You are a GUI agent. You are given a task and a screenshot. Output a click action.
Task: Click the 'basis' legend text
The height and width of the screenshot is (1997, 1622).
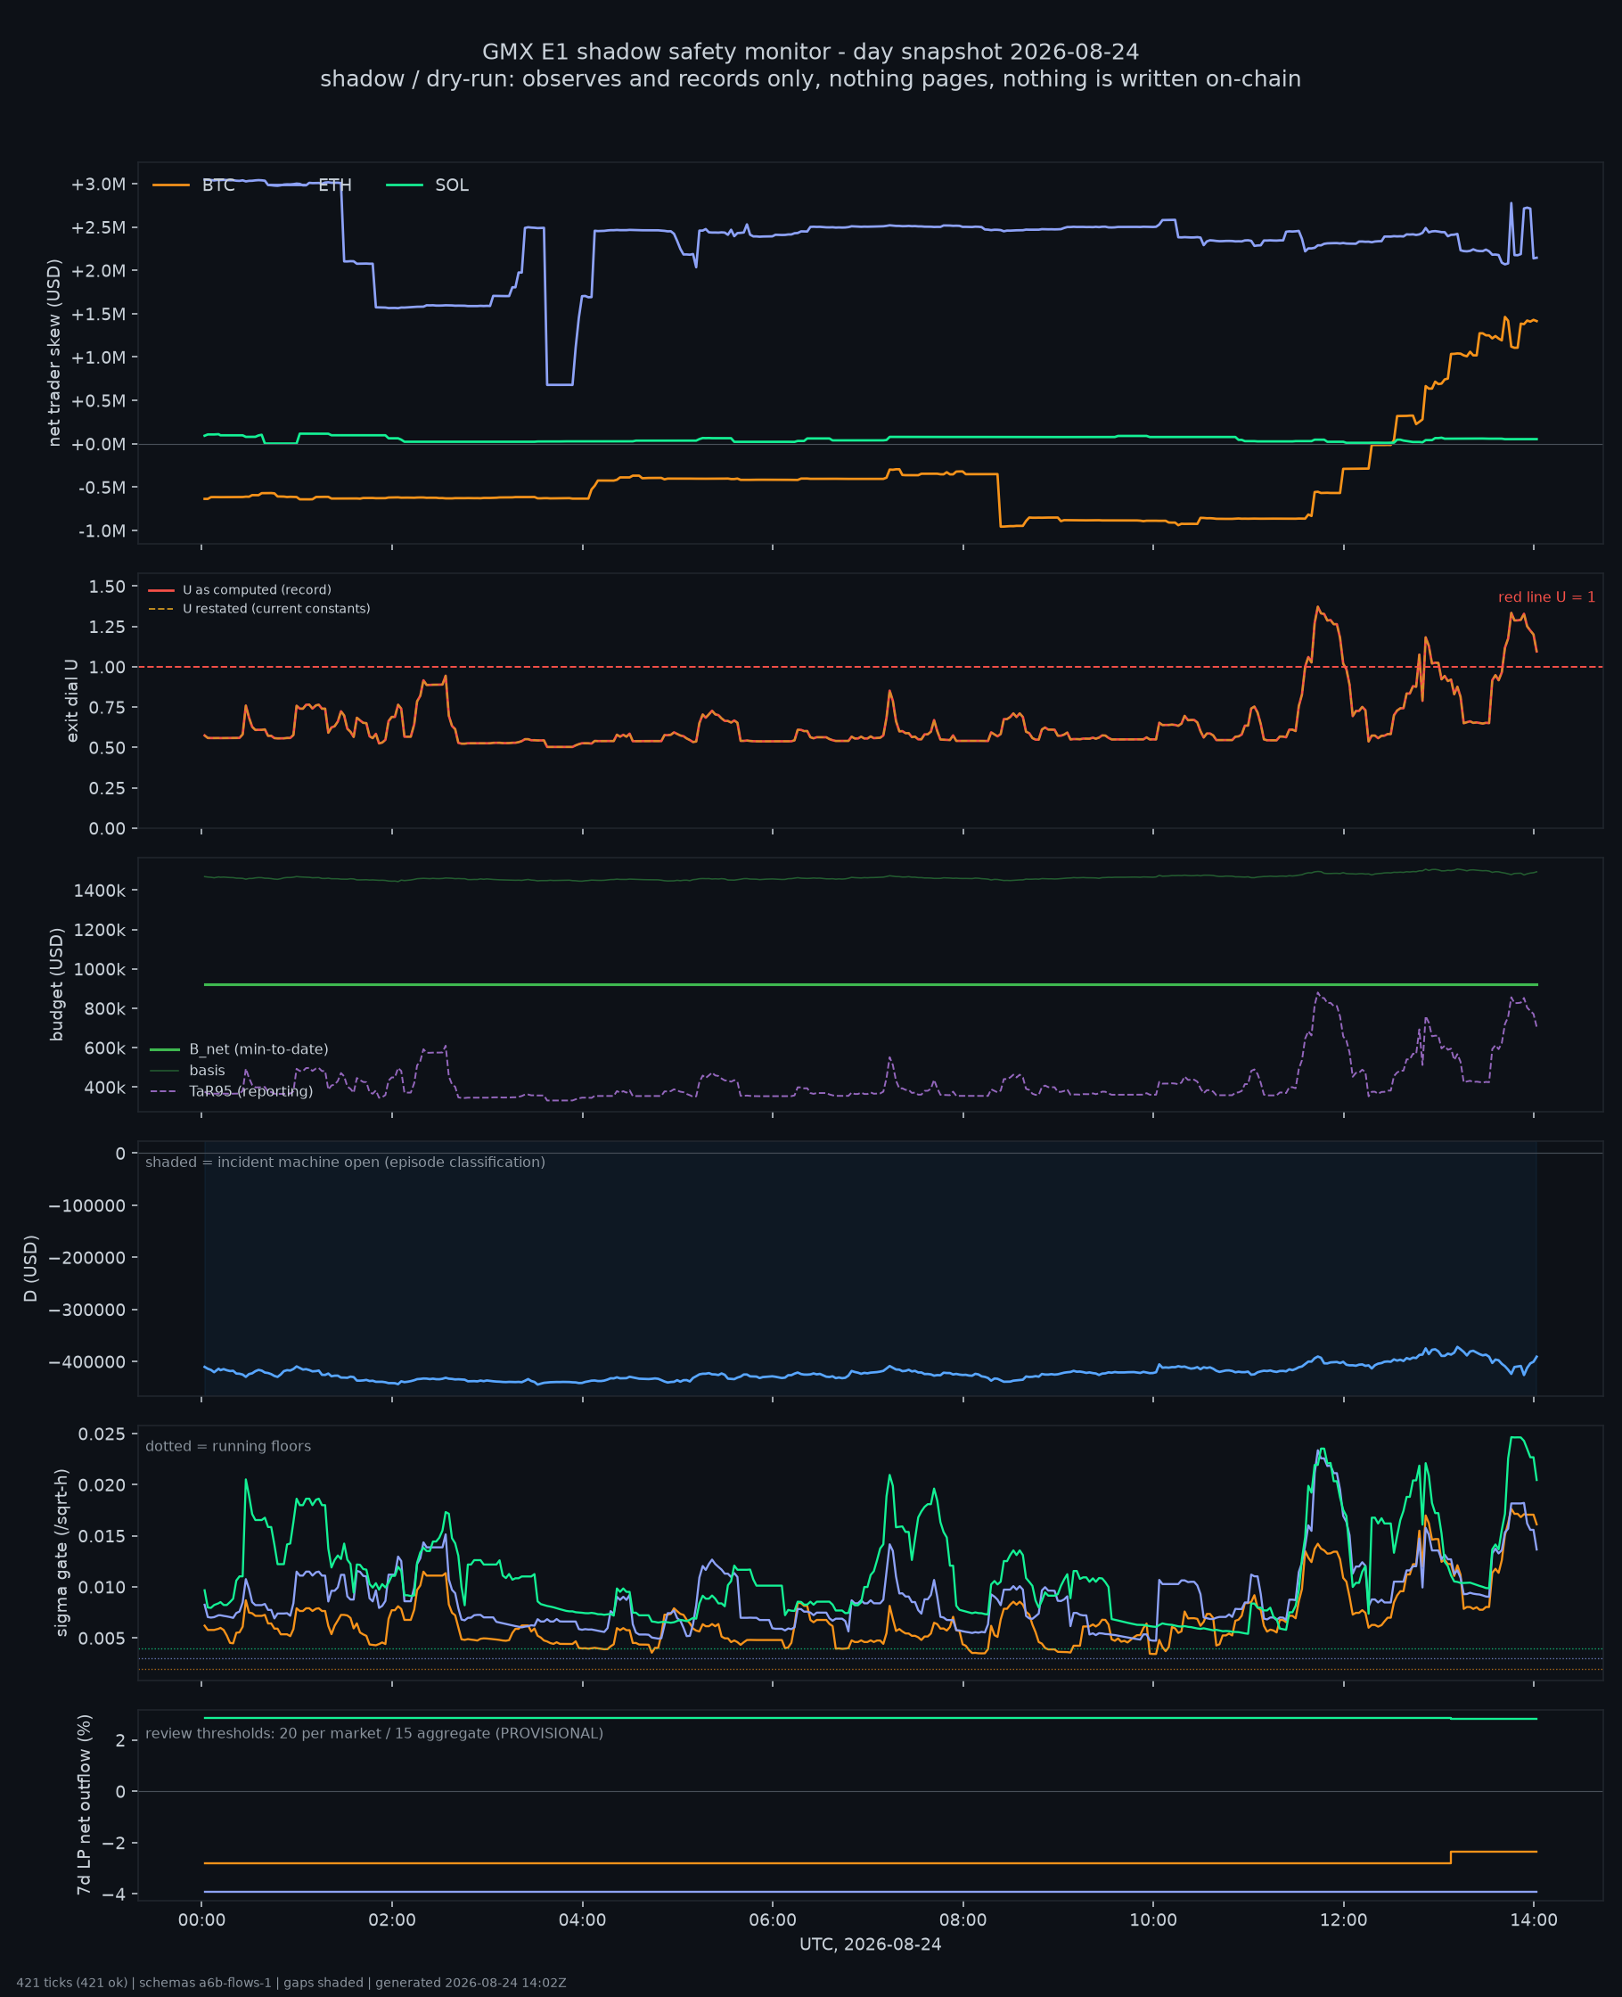click(207, 1070)
